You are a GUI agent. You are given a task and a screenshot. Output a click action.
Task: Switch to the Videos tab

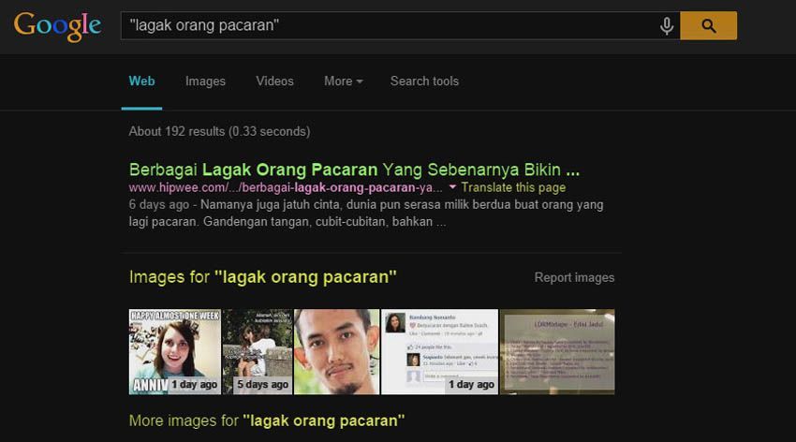tap(274, 81)
